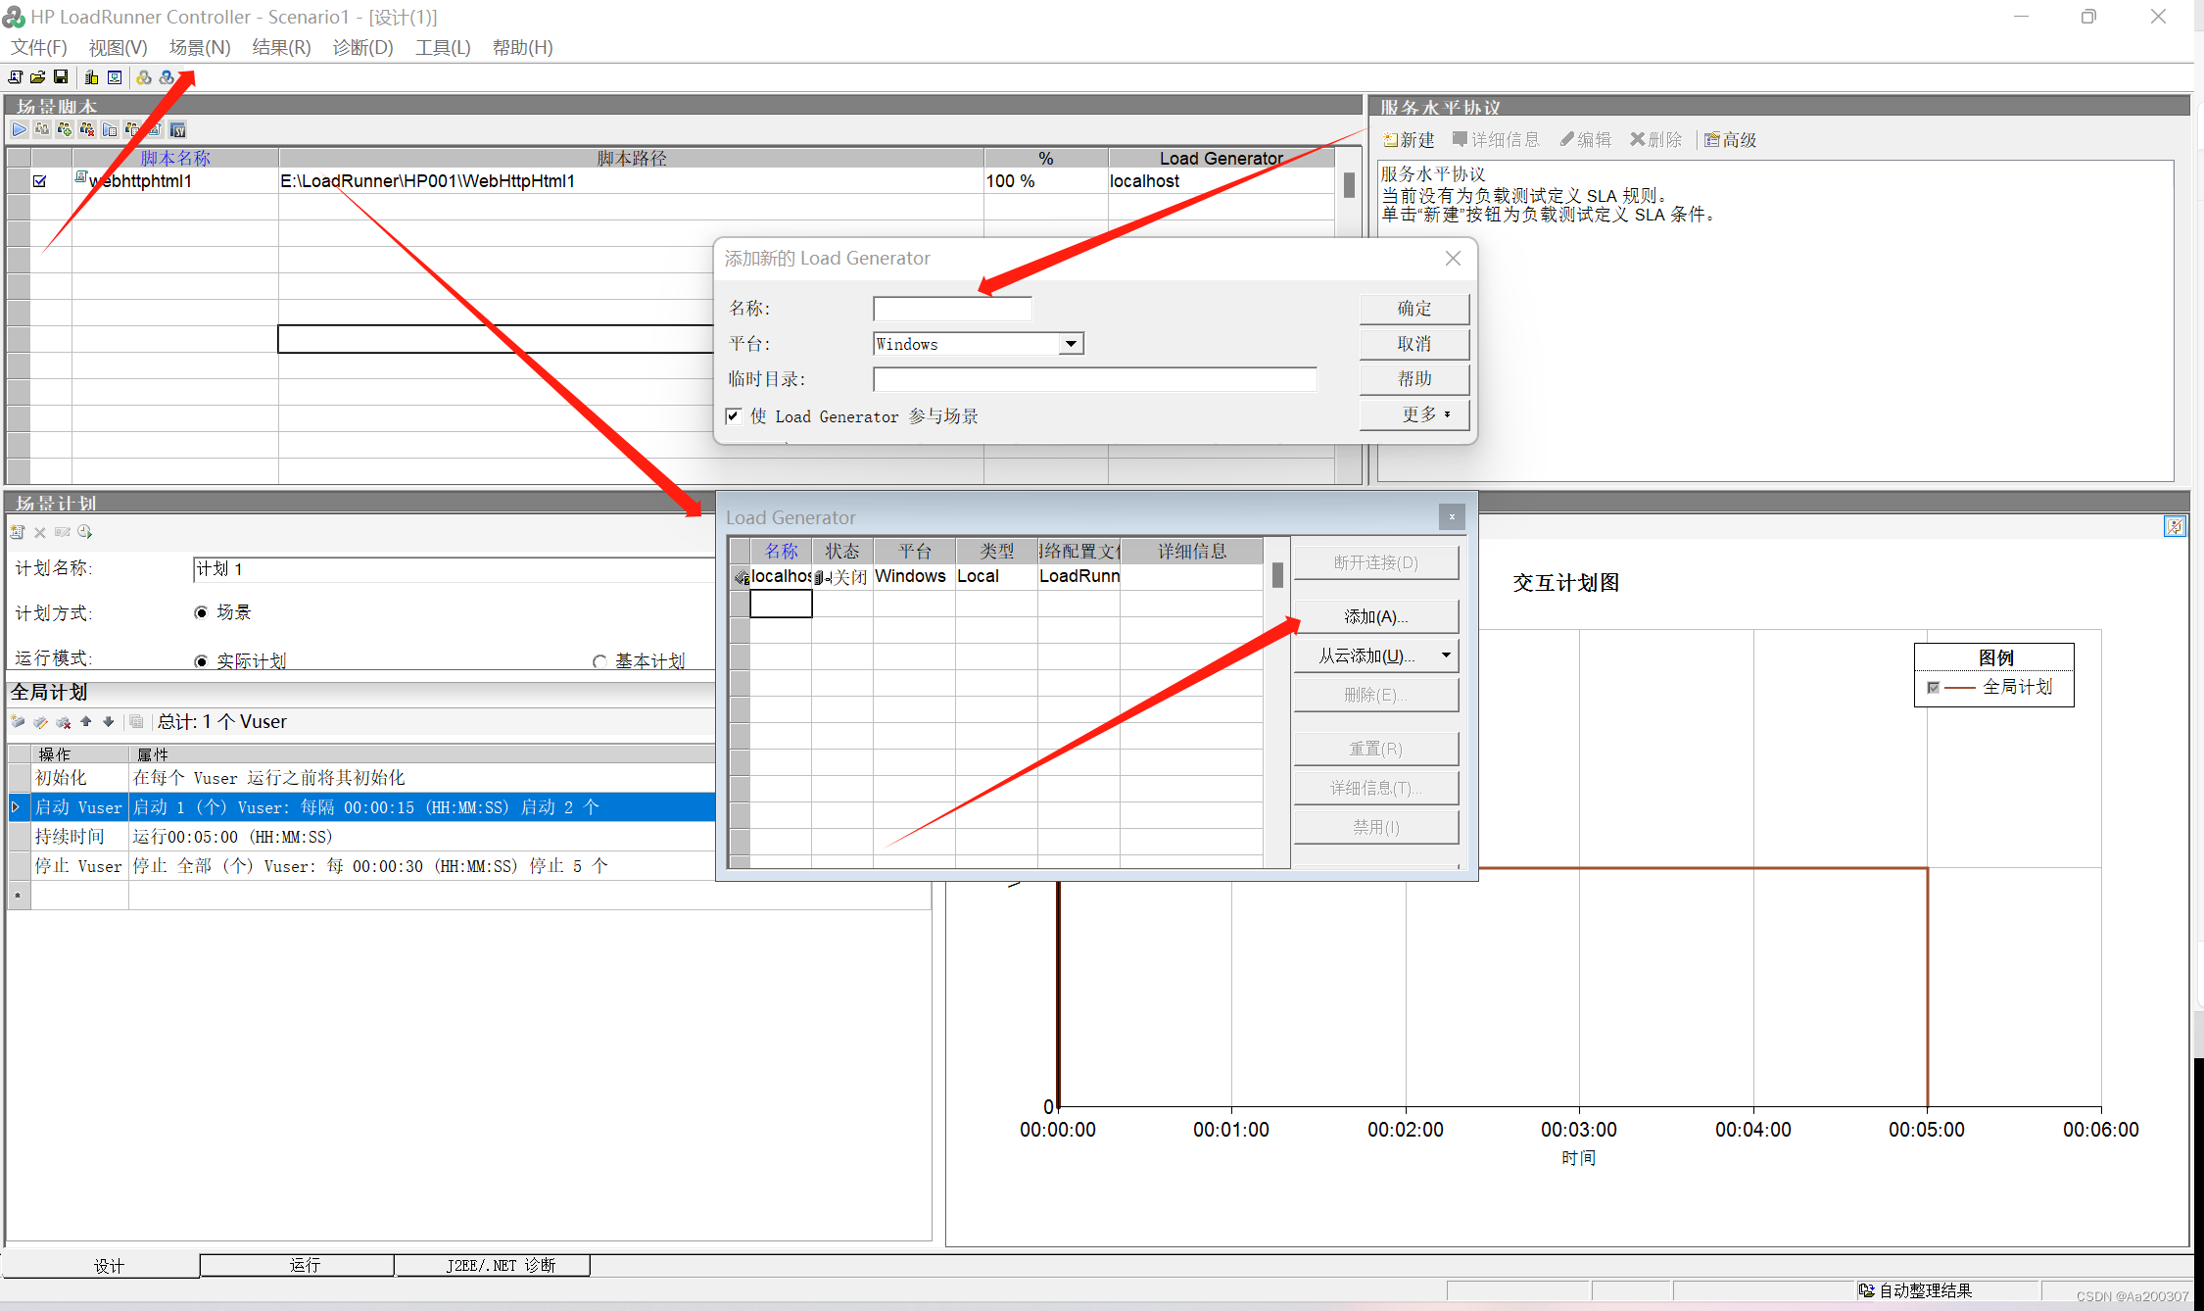Image resolution: width=2204 pixels, height=1311 pixels.
Task: Expand the 更多 options button
Action: pos(1413,414)
